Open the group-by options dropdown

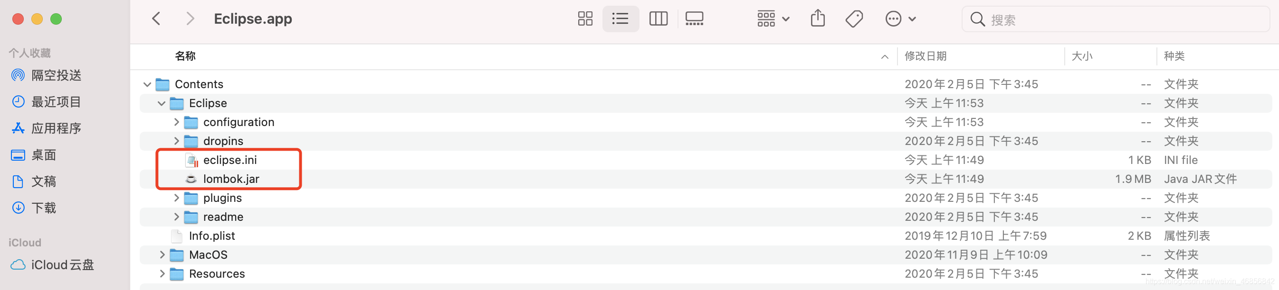tap(773, 19)
